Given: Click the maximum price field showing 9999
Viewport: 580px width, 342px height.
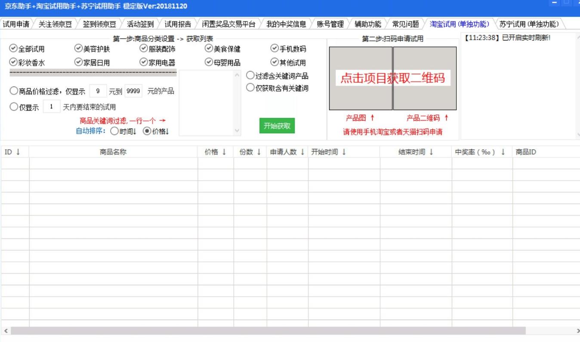Looking at the screenshot, I should [133, 91].
